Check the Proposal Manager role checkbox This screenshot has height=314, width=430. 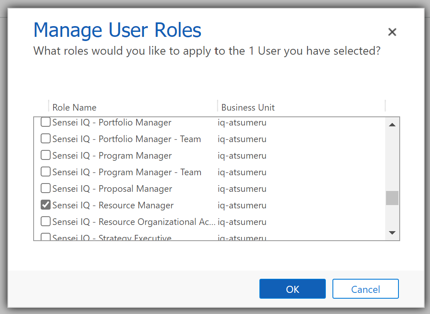pos(46,189)
